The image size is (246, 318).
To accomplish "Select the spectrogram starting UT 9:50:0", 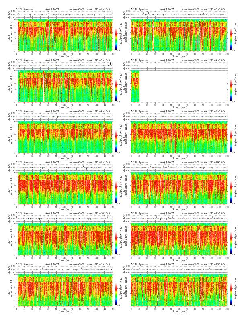I will click(x=64, y=188).
